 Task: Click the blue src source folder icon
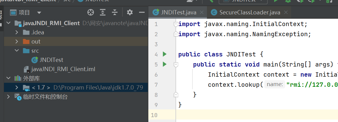(26, 51)
